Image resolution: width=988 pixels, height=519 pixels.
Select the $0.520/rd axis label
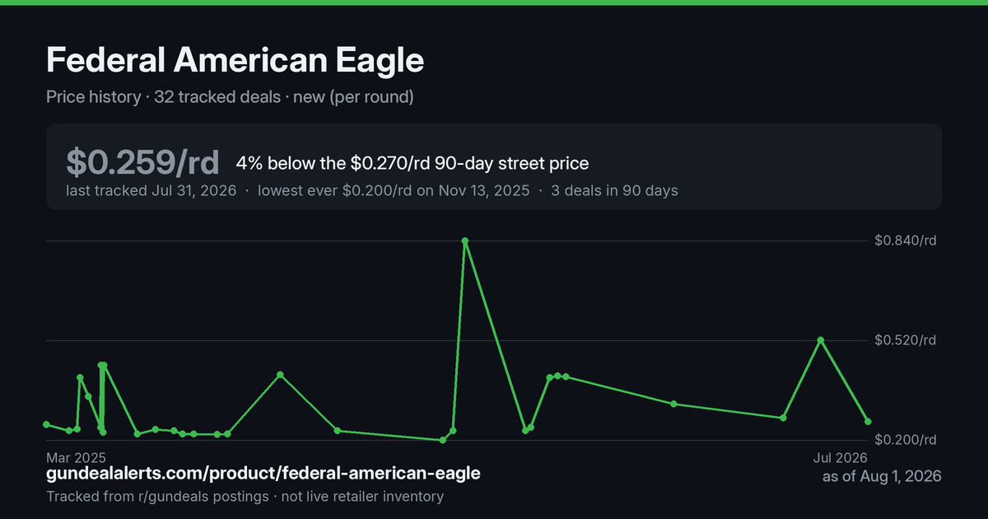[x=906, y=339]
